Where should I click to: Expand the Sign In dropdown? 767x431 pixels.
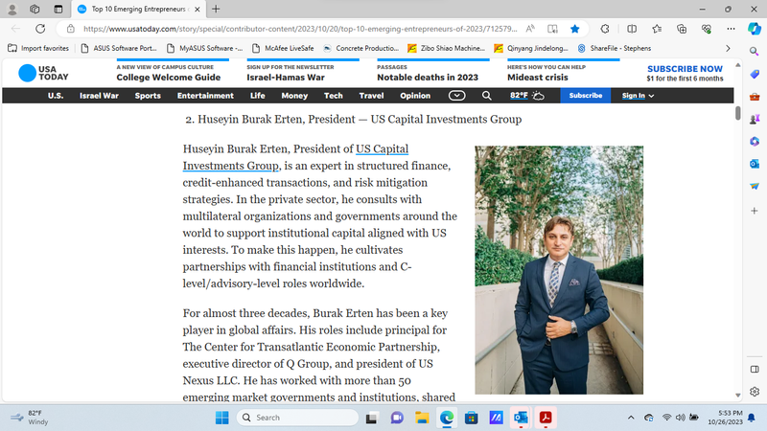point(638,96)
